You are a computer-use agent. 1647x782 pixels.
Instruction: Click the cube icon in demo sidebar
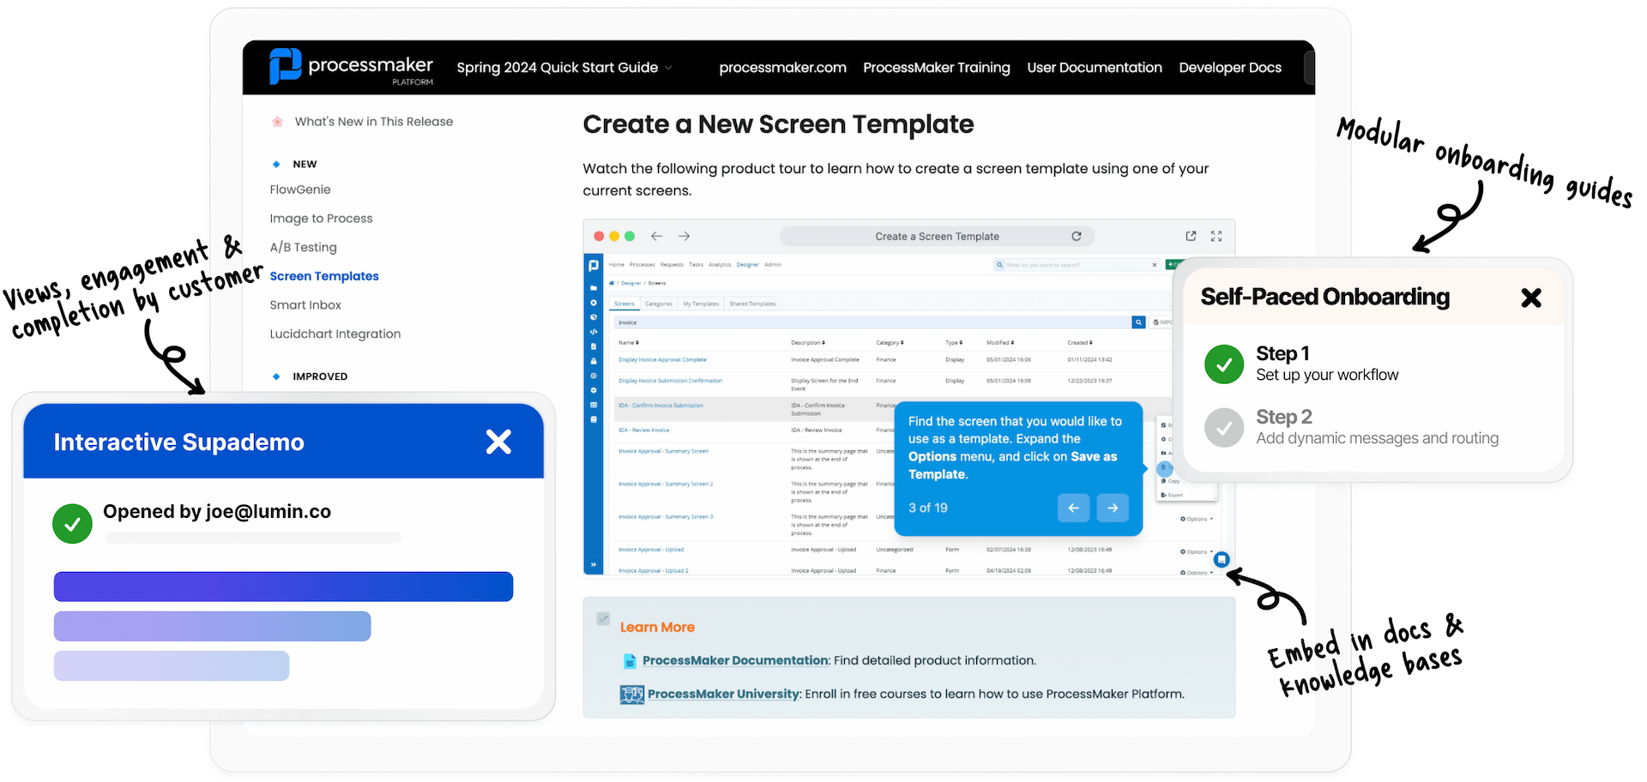pos(594,317)
